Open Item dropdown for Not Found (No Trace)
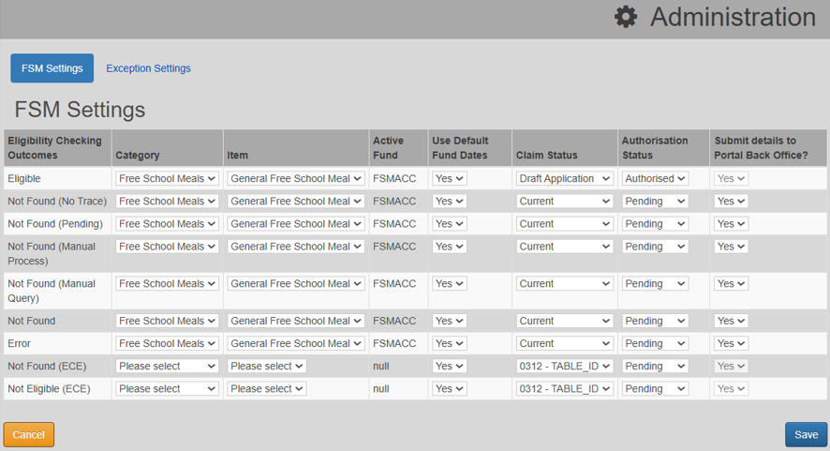This screenshot has height=451, width=830. point(295,202)
